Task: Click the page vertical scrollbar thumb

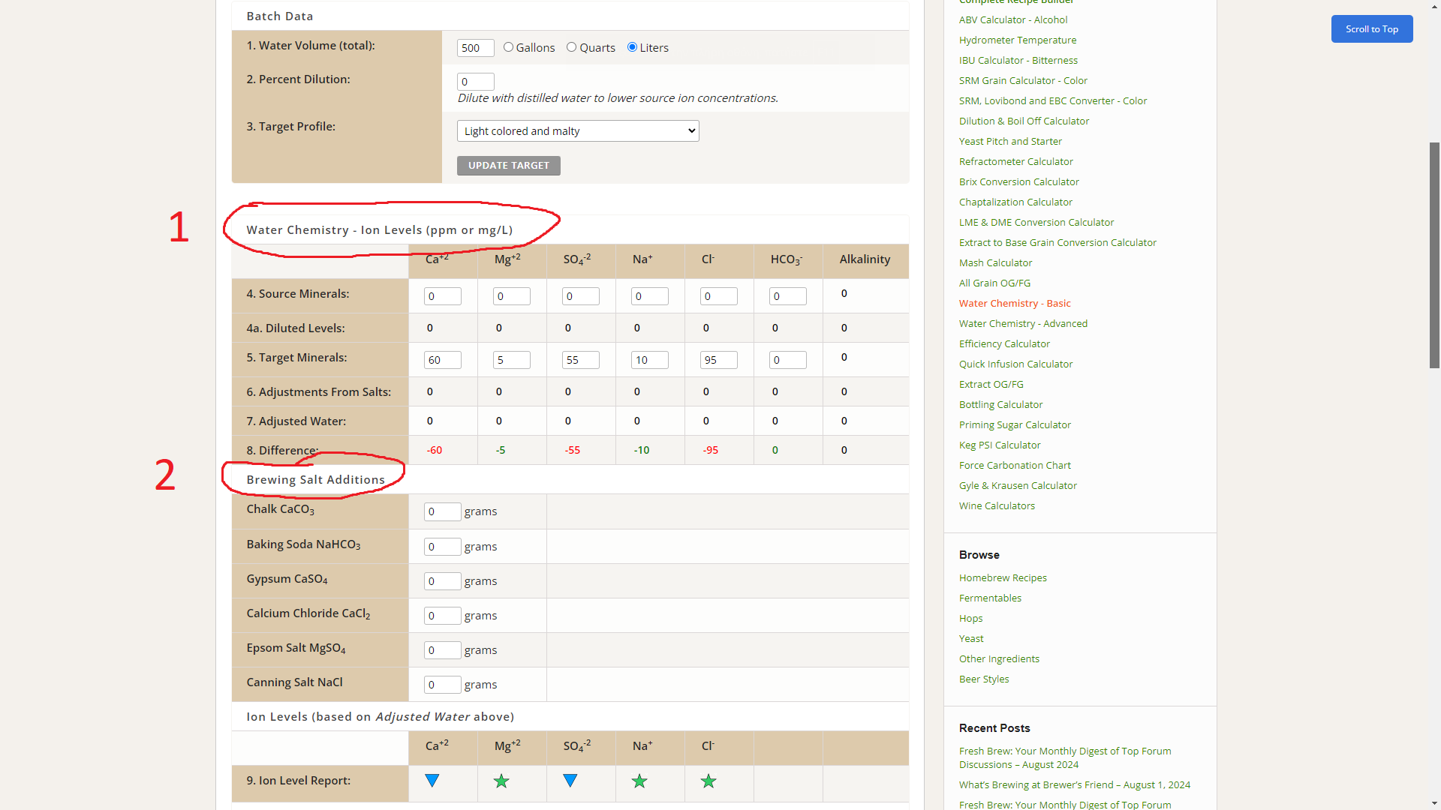Action: click(x=1434, y=255)
